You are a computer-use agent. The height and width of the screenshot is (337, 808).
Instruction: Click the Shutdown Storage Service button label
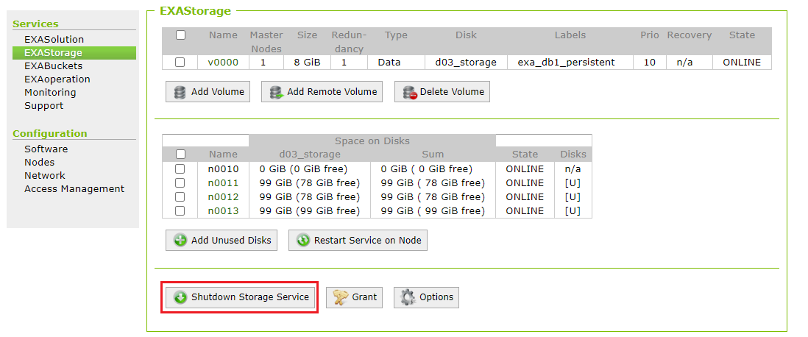tap(250, 297)
